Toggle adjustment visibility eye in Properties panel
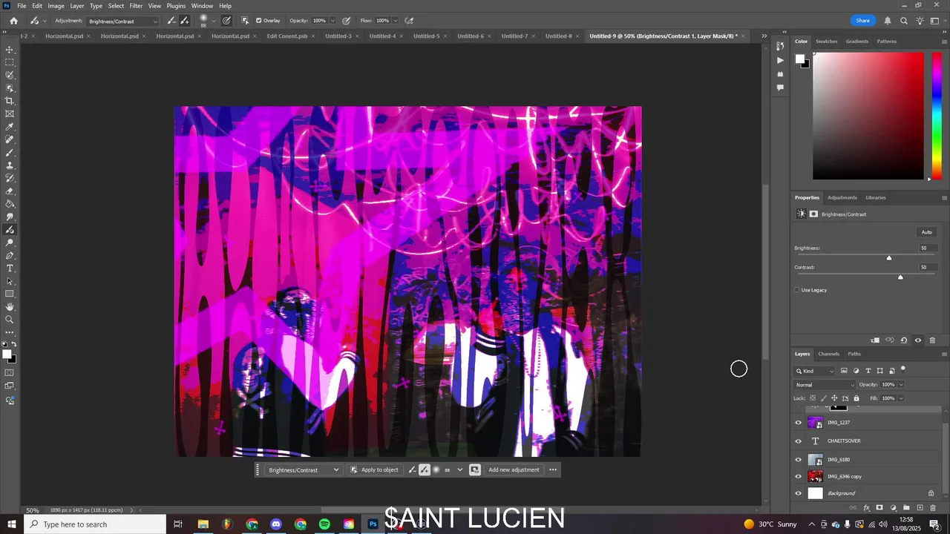950x534 pixels. 918,340
